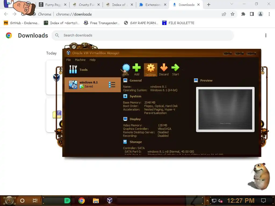Click 'Floppy, Optical, Hard Disk' boot order text
The image size is (275, 206).
[161, 106]
